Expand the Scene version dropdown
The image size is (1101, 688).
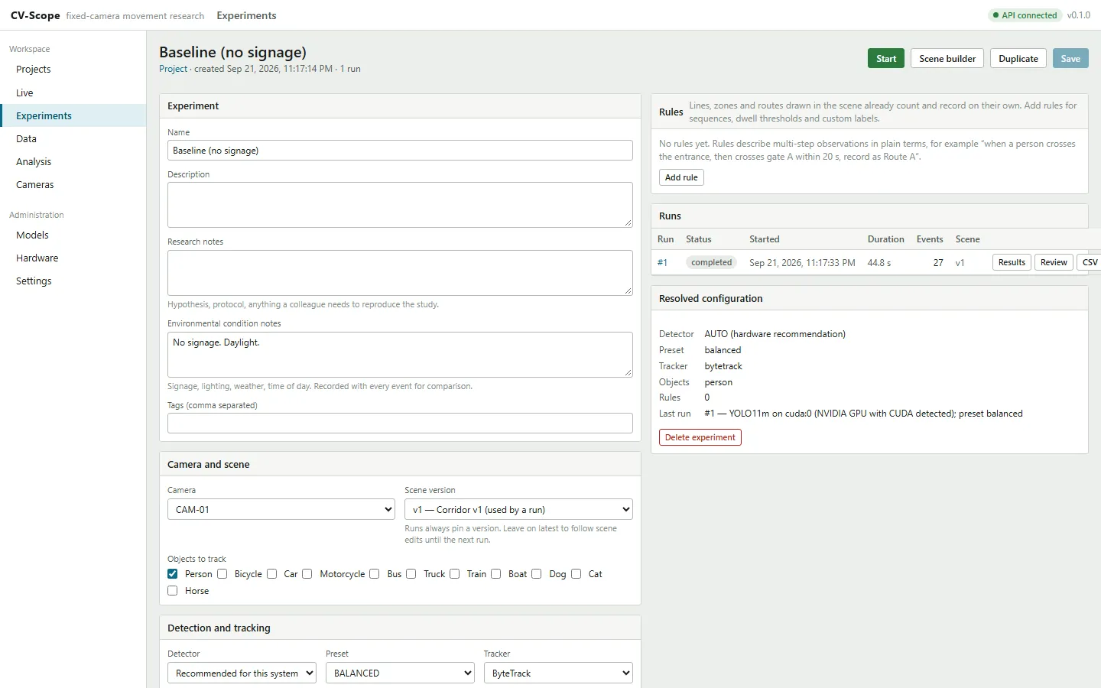pyautogui.click(x=518, y=509)
